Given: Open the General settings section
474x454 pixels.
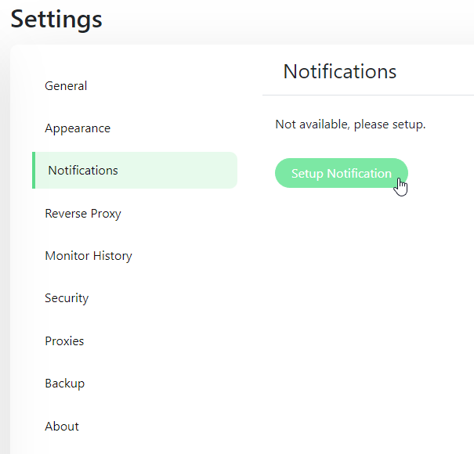Looking at the screenshot, I should [x=66, y=86].
